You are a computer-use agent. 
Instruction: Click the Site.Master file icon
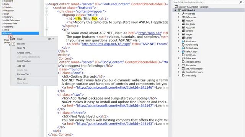(x=183, y=65)
